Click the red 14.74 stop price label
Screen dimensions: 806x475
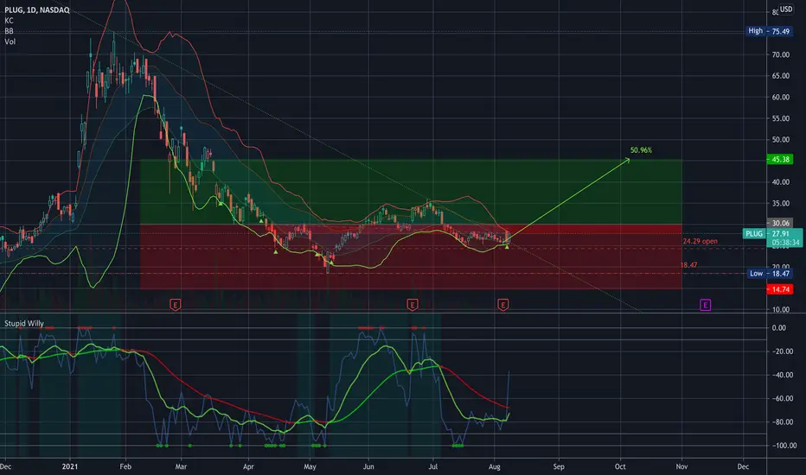pos(780,289)
